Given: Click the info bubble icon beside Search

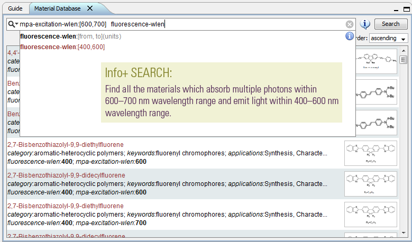Looking at the screenshot, I should 365,24.
